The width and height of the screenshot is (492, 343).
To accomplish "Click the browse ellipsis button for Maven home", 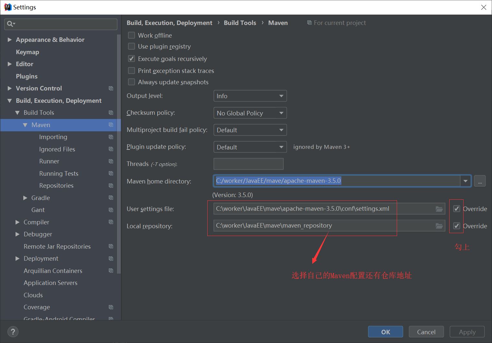I will coord(480,181).
